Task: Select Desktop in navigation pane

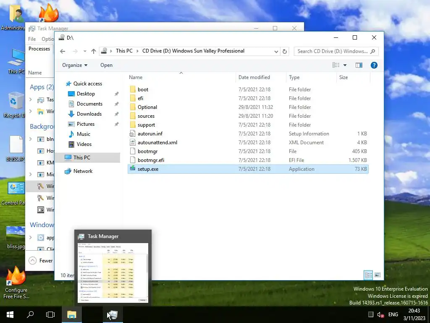Action: [86, 94]
